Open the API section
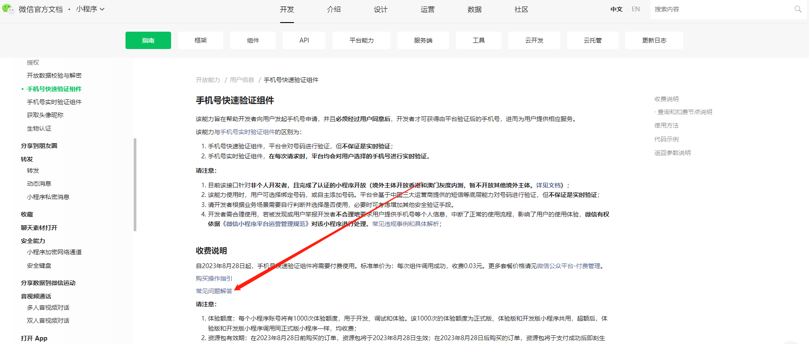The image size is (809, 344). click(x=304, y=40)
